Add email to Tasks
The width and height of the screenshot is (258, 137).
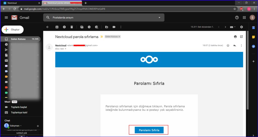[96, 27]
